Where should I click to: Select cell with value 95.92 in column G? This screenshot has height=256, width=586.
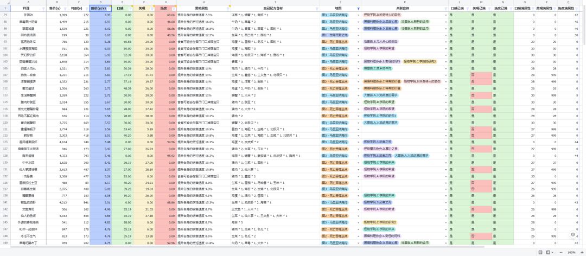click(x=165, y=156)
